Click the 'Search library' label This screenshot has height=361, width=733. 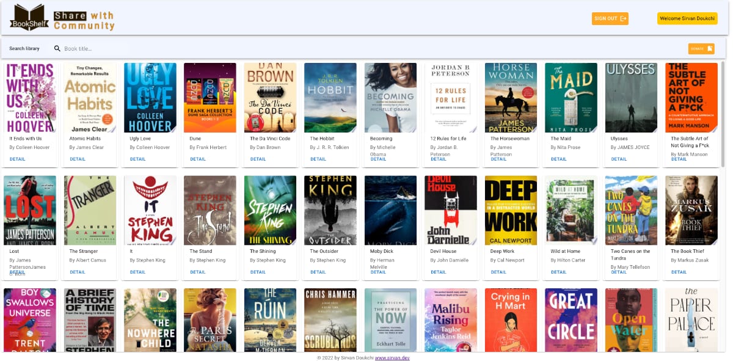coord(24,48)
